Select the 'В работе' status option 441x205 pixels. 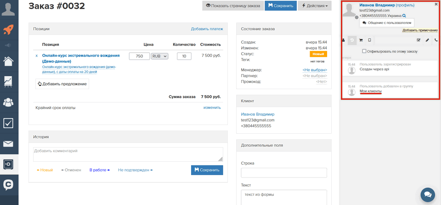[x=99, y=170]
